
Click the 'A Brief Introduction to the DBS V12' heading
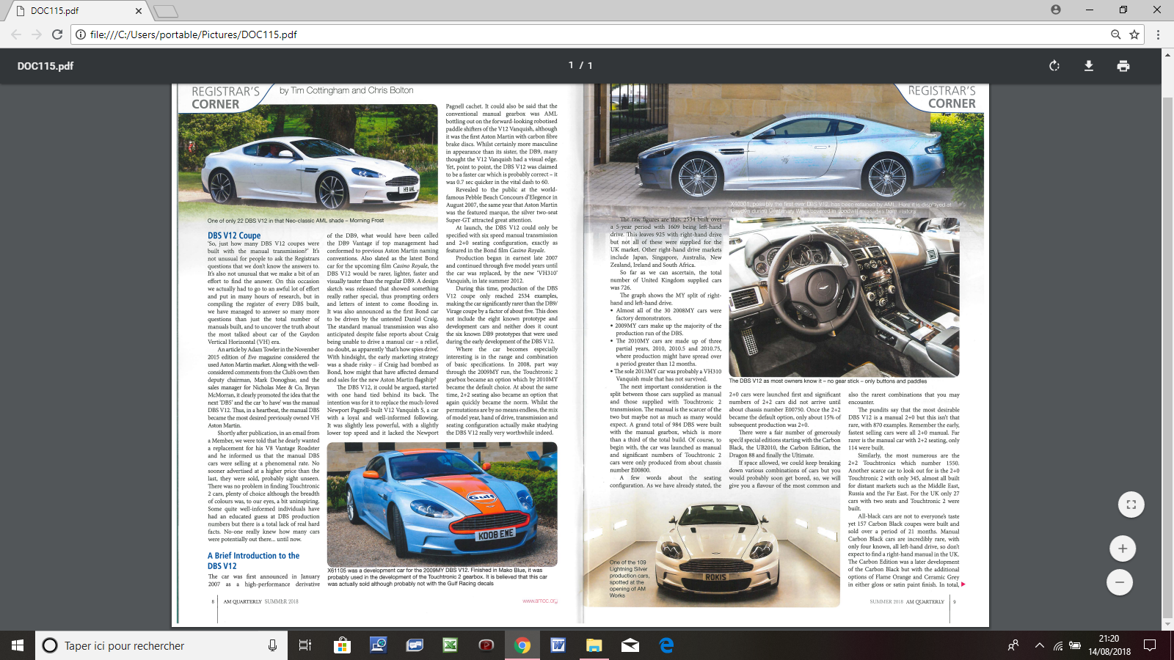click(x=253, y=561)
